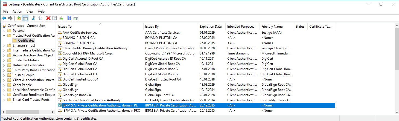
Task: Click certificate icon of DigiCert Trusted Root G4 row
Action: [60, 79]
